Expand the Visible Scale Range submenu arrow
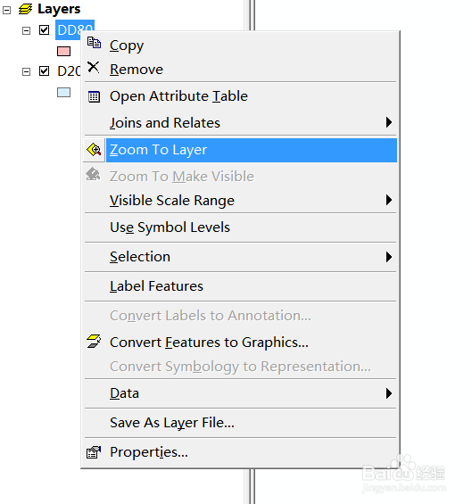The width and height of the screenshot is (472, 504). click(x=389, y=200)
